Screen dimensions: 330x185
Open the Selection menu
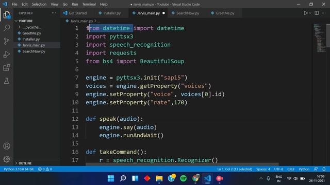(39, 4)
